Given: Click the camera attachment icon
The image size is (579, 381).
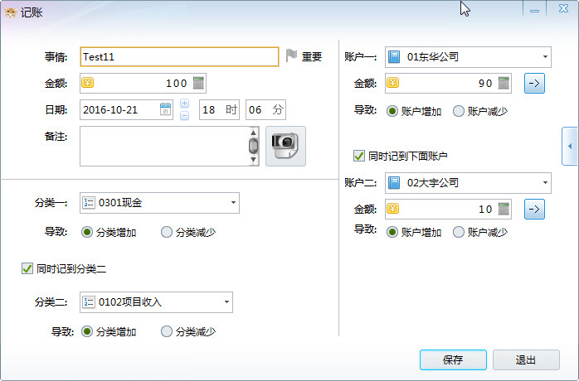Looking at the screenshot, I should [285, 146].
